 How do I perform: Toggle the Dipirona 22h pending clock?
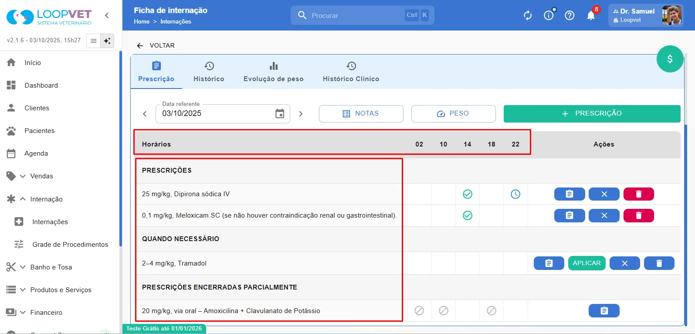pyautogui.click(x=515, y=194)
